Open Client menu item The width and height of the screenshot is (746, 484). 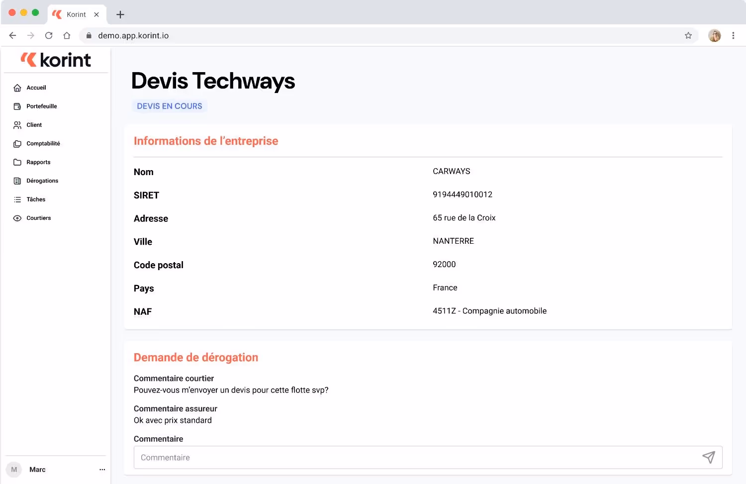[x=34, y=125]
